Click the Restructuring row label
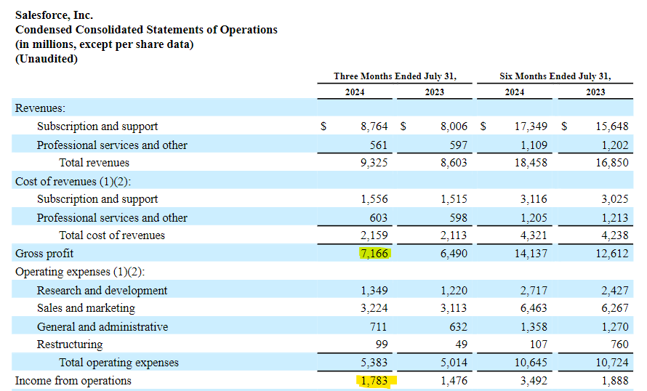The width and height of the screenshot is (647, 391). point(70,344)
